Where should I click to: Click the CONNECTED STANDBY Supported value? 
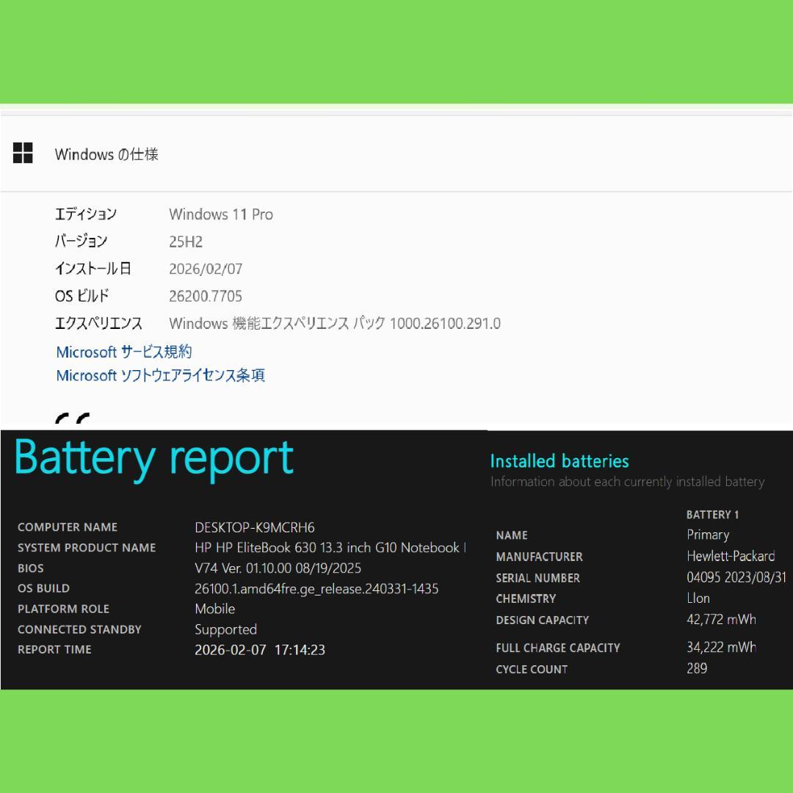point(225,629)
